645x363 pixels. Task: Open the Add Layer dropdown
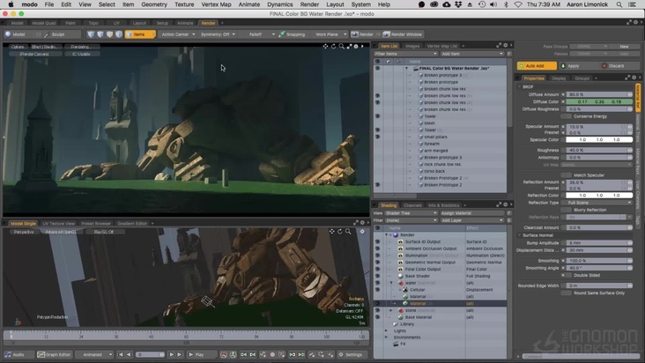coord(471,220)
